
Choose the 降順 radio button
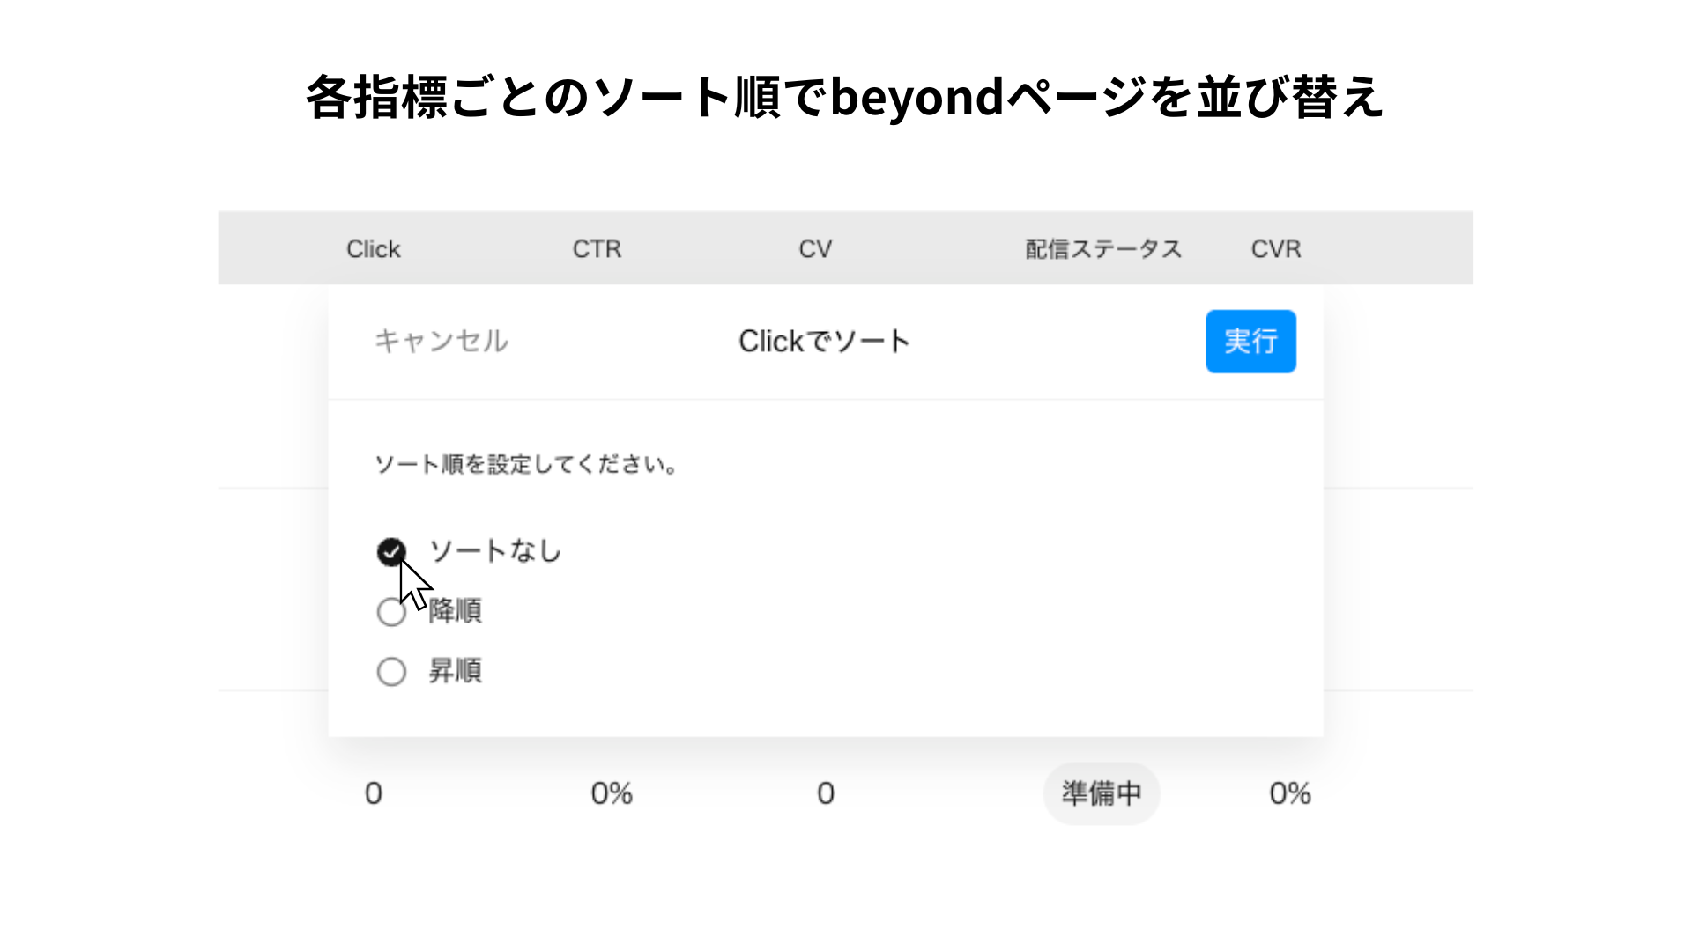point(391,612)
